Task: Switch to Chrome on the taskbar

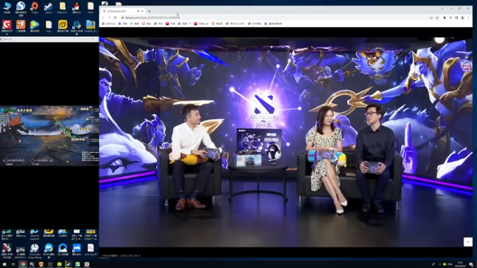Action: [23, 264]
